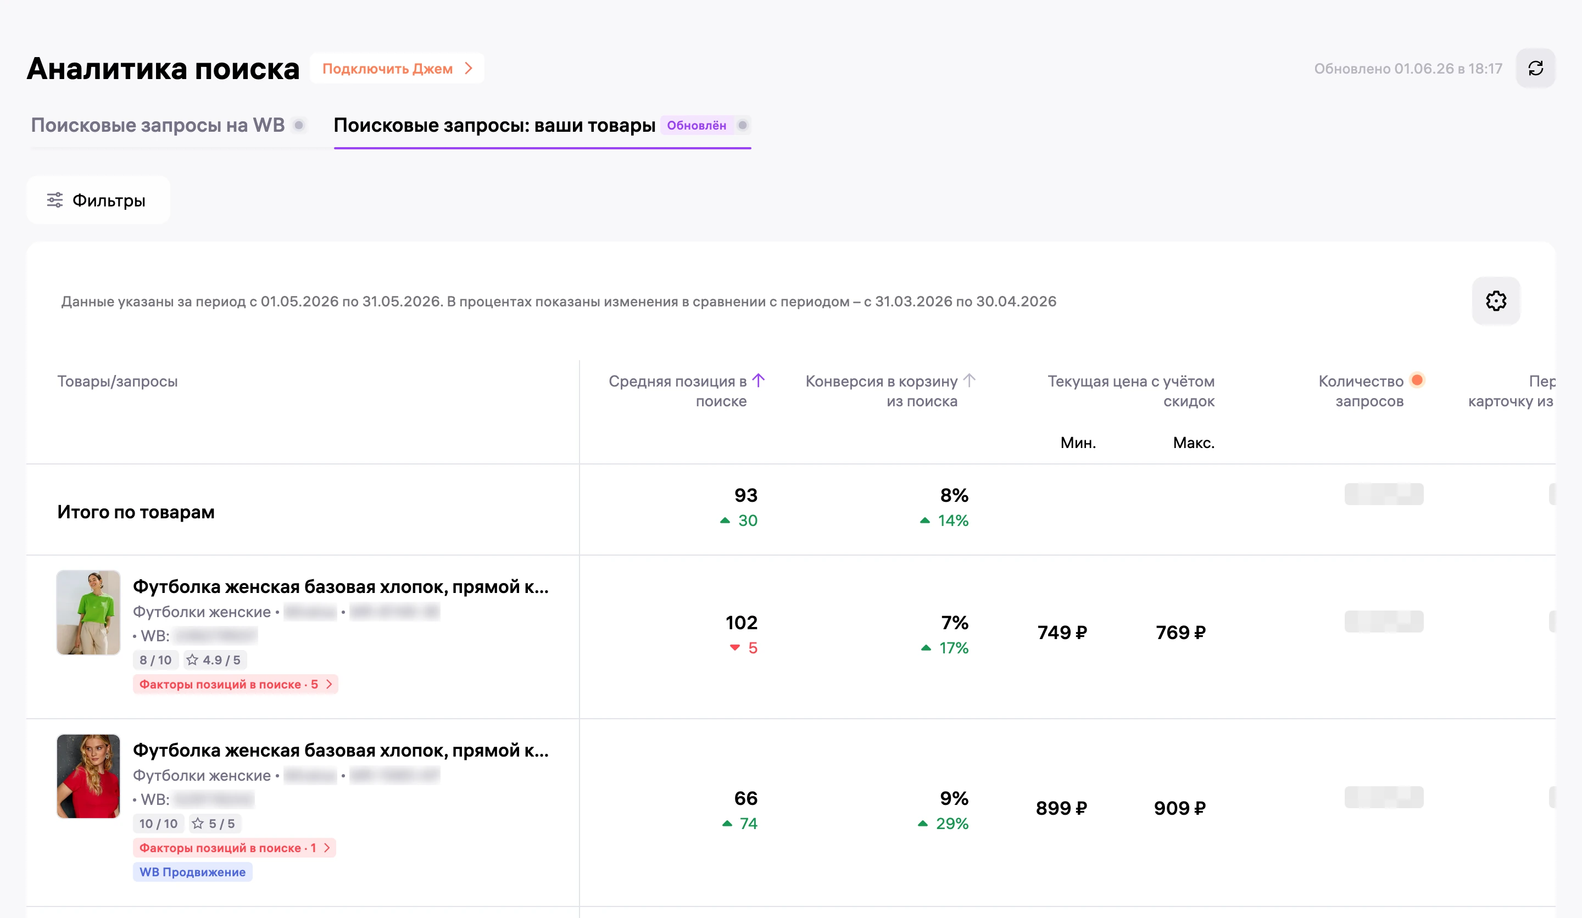Click average position value 66
The image size is (1582, 918).
(x=746, y=798)
